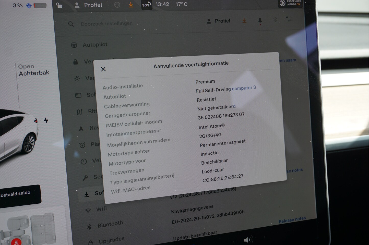369x245 pixels.
Task: Tap the lights sun icon in sidebar
Action: (x=77, y=79)
